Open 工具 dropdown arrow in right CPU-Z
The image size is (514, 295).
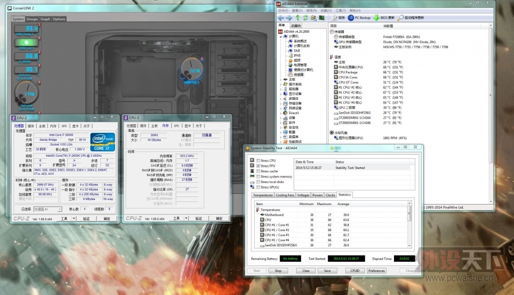coord(186,219)
